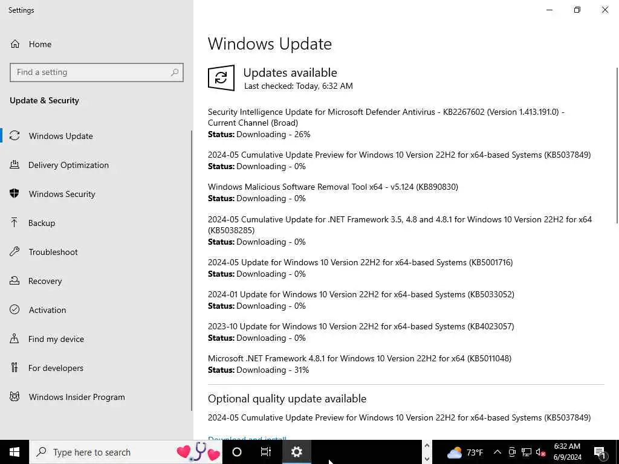Open the Windows Start menu
Image resolution: width=619 pixels, height=464 pixels.
[15, 452]
